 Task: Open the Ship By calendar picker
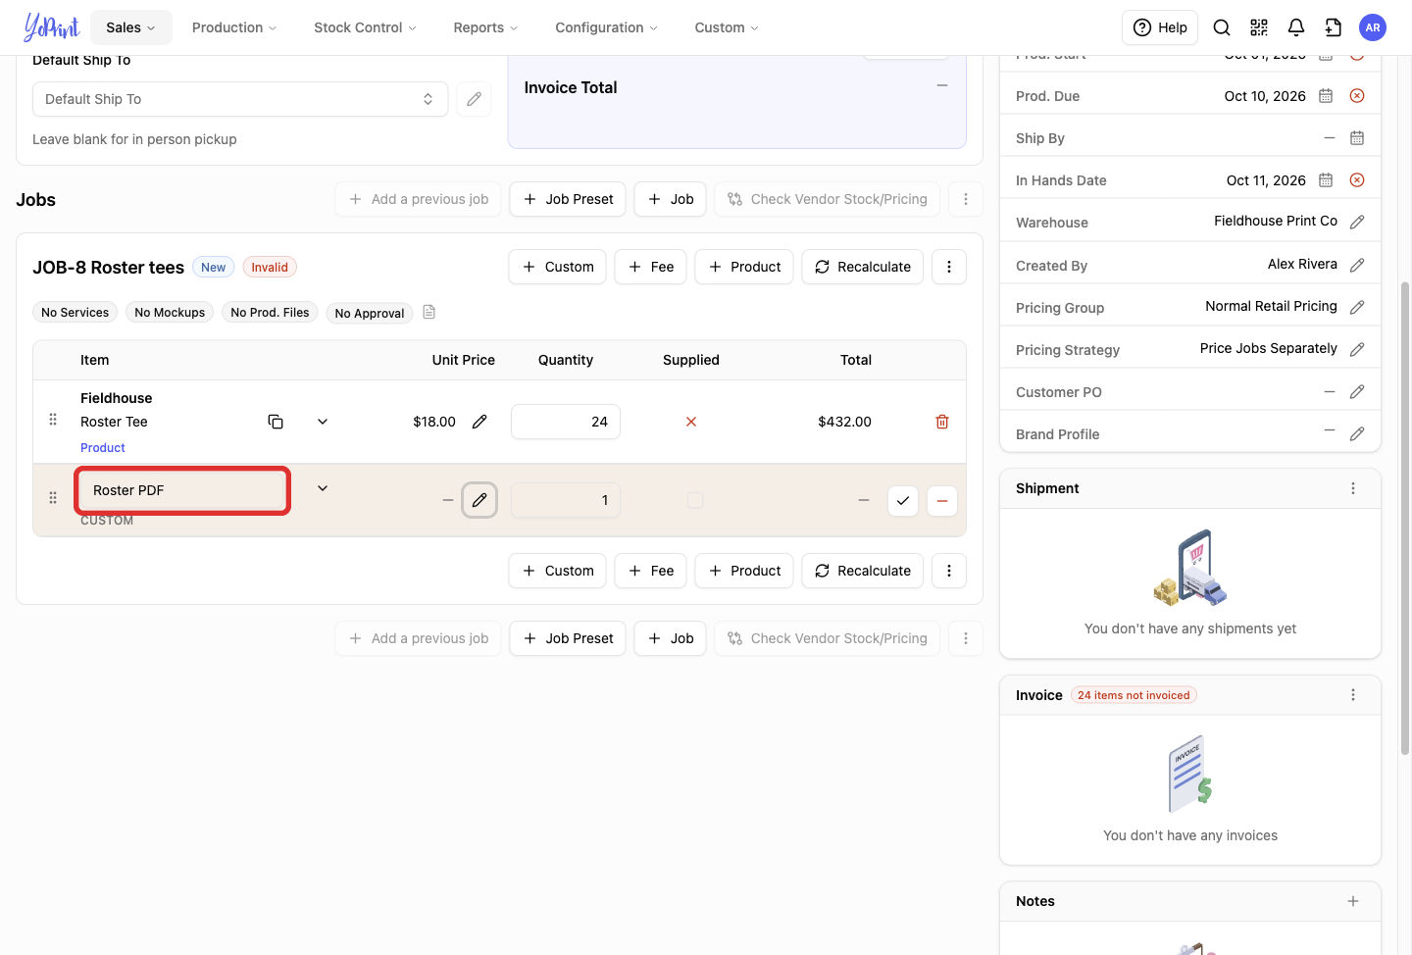point(1357,138)
